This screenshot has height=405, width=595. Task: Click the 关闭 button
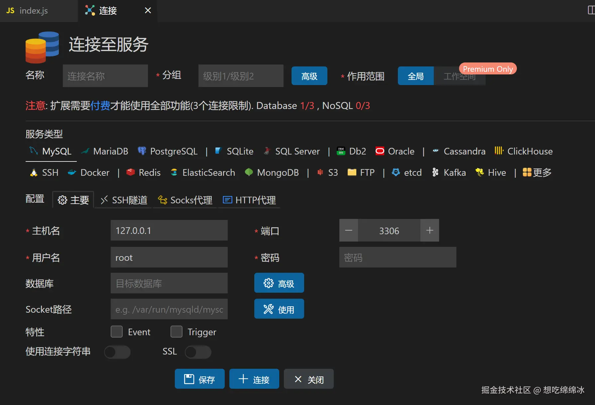tap(309, 379)
